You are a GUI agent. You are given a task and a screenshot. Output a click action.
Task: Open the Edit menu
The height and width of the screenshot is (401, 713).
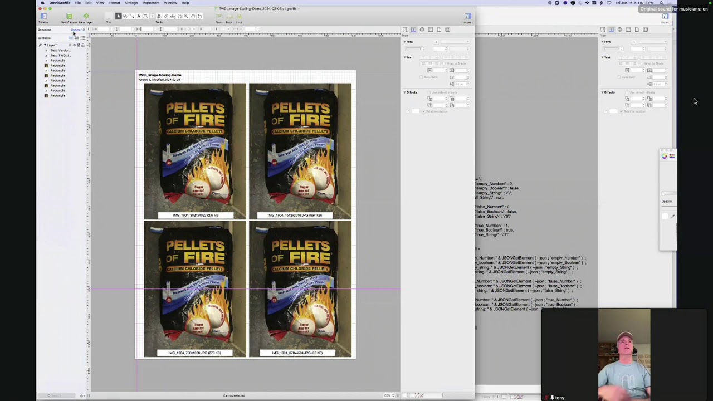(88, 3)
